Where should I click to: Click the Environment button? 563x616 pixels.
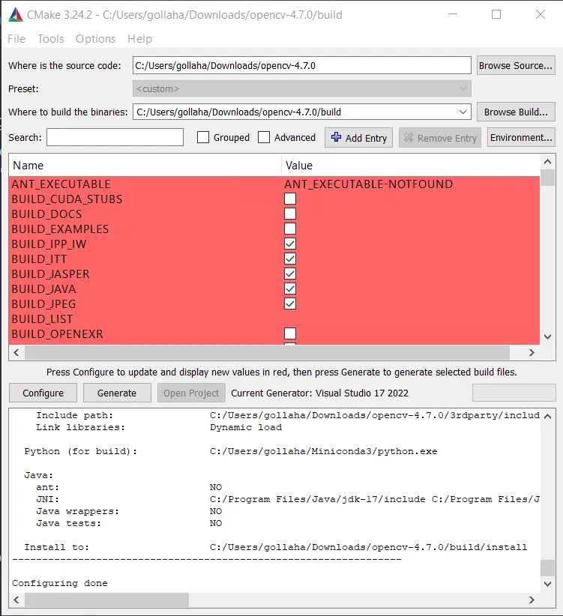(521, 137)
